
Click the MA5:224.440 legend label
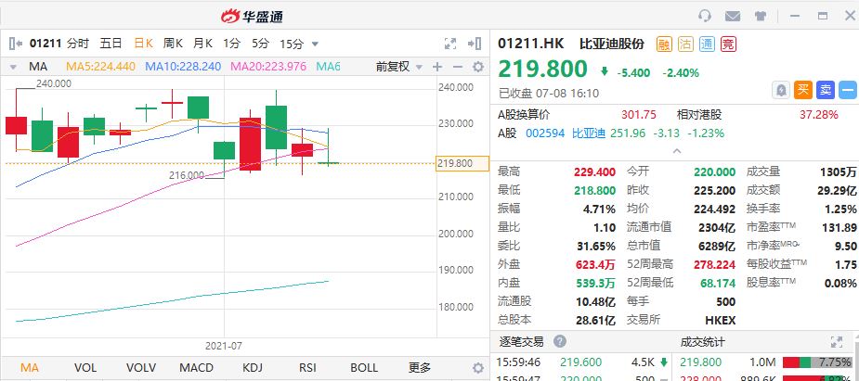(100, 67)
